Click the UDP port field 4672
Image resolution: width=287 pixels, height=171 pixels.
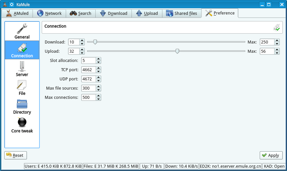coord(88,79)
